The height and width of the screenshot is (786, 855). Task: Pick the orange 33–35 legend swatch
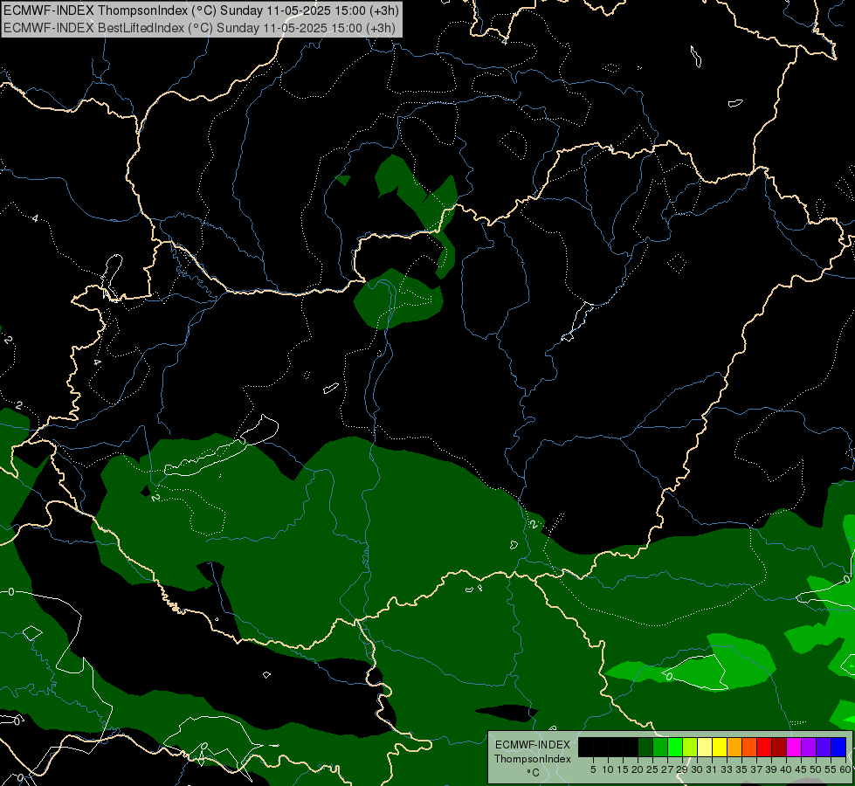734,747
